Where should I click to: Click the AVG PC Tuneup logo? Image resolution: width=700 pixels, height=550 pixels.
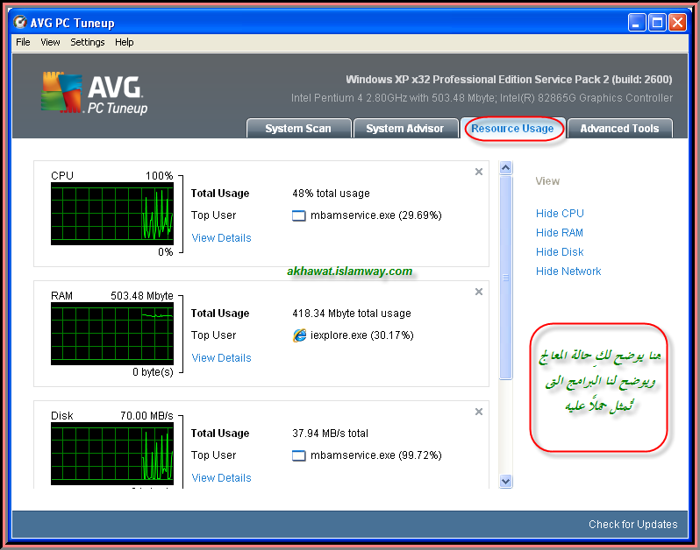(94, 93)
